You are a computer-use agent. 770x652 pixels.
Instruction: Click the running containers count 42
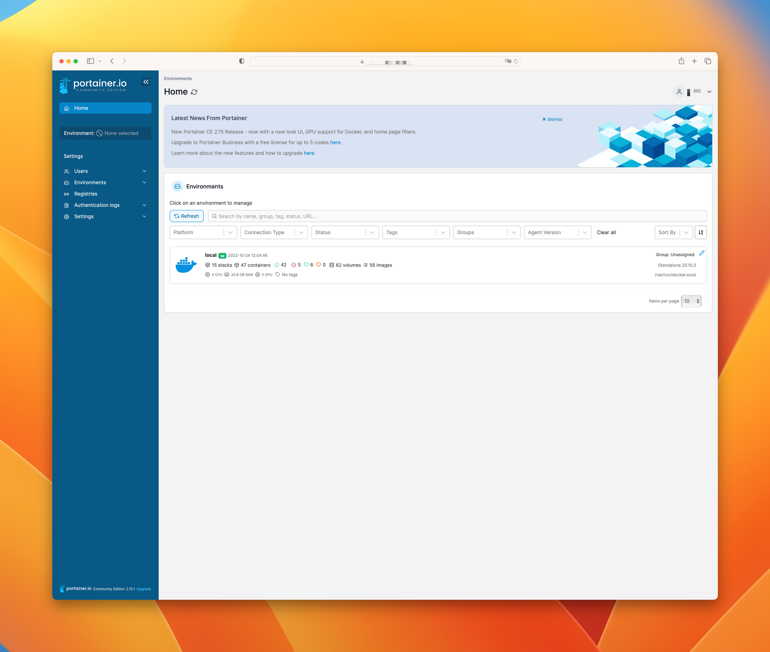pyautogui.click(x=280, y=265)
